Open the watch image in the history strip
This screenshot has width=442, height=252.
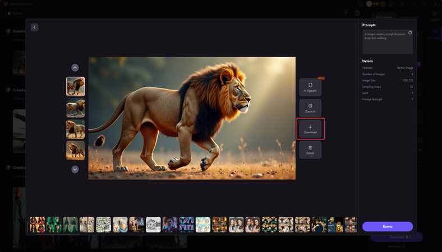click(153, 225)
